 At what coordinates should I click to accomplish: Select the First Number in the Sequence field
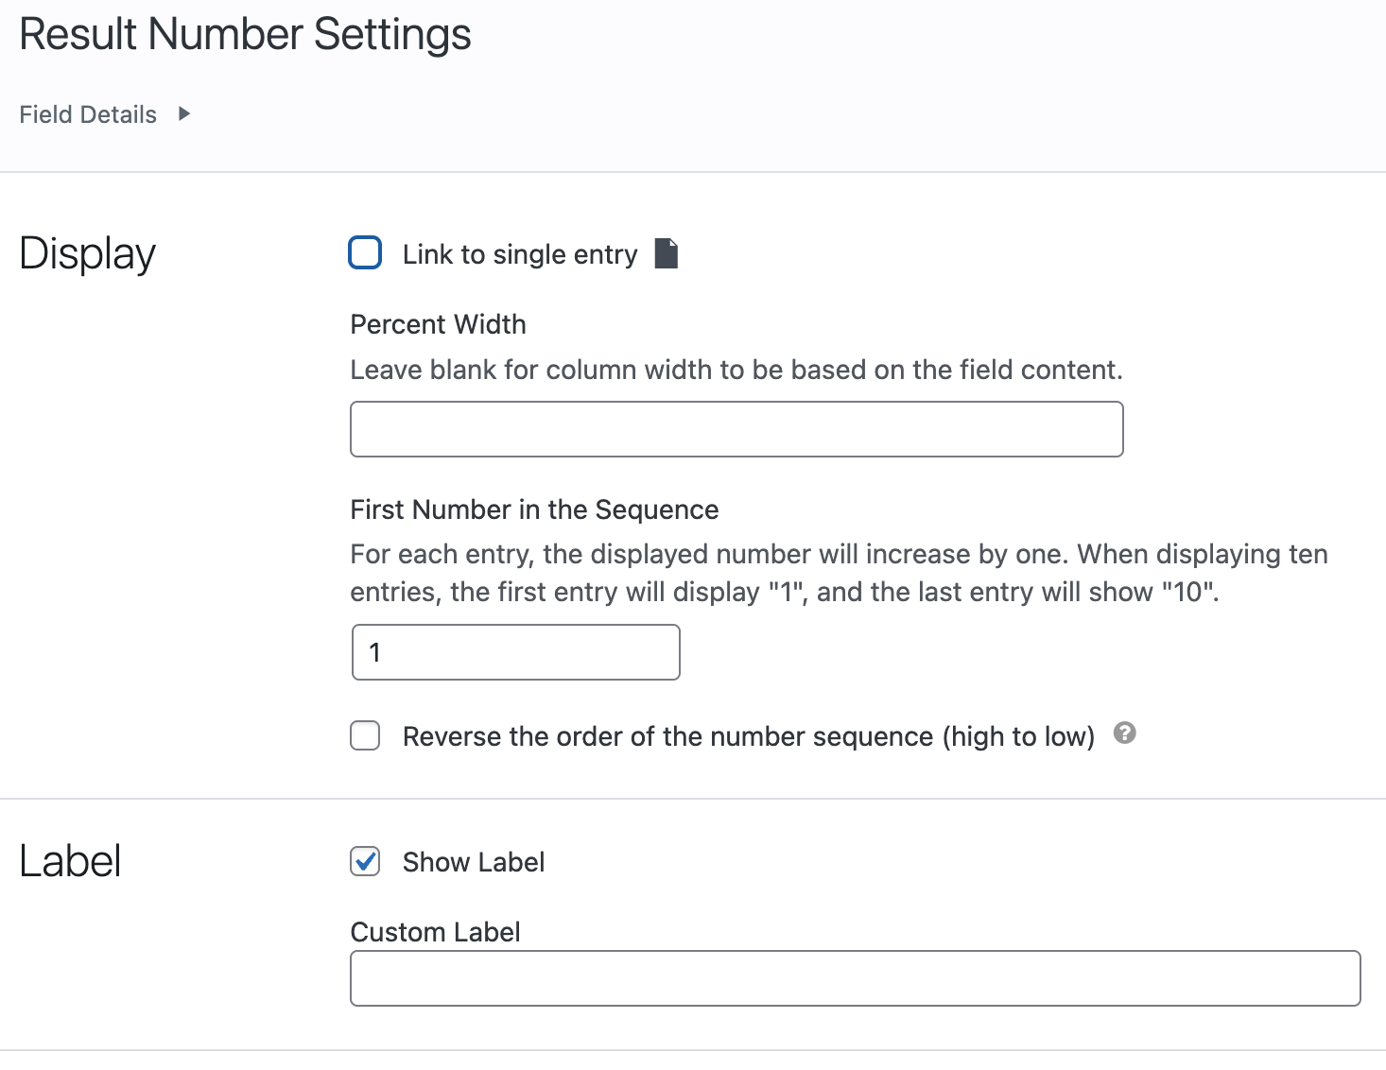[x=514, y=652]
